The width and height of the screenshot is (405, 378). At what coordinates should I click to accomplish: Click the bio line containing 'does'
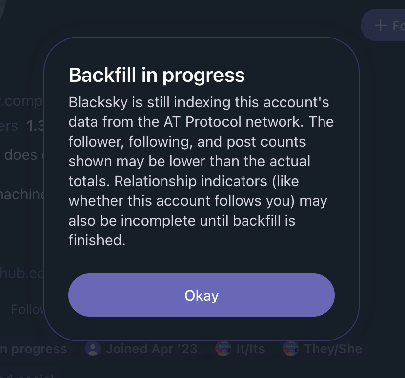(21, 155)
